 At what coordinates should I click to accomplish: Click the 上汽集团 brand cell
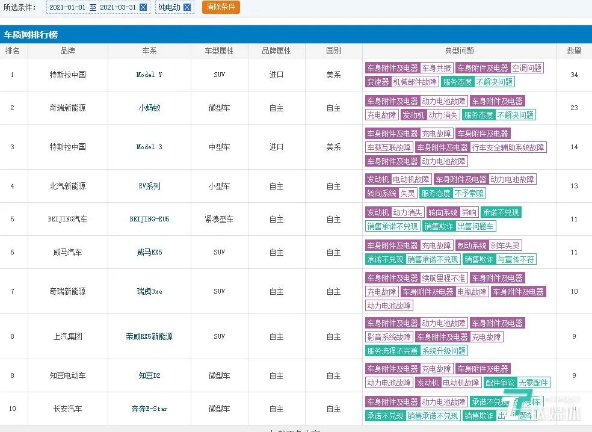(67, 336)
